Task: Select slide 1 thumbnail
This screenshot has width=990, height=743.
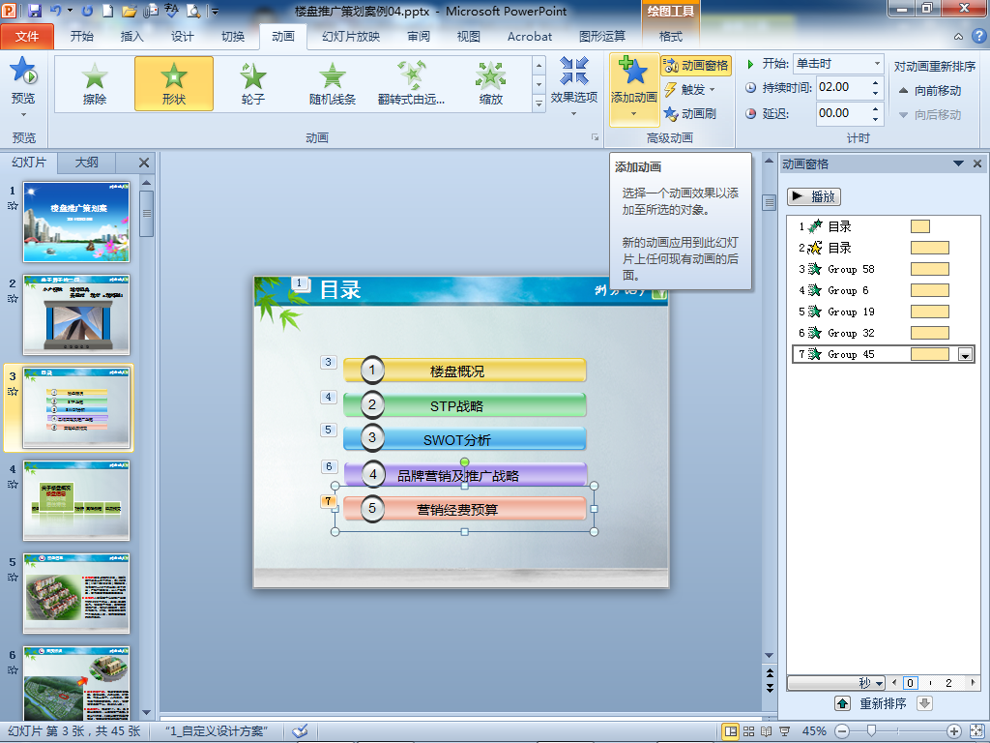Action: point(76,222)
